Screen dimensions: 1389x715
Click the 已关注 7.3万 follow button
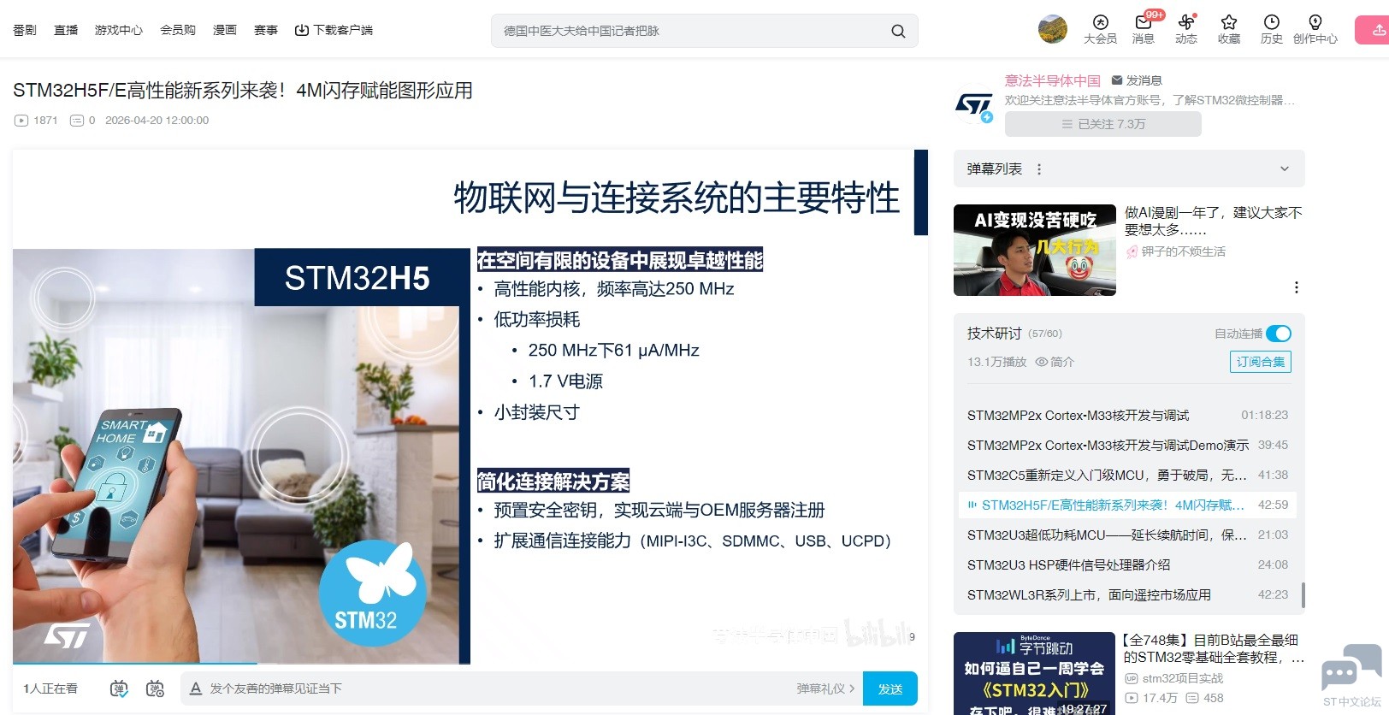[x=1103, y=124]
